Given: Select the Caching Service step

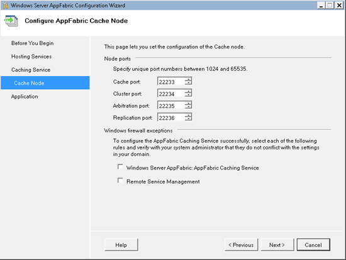Looking at the screenshot, I should click(31, 70).
